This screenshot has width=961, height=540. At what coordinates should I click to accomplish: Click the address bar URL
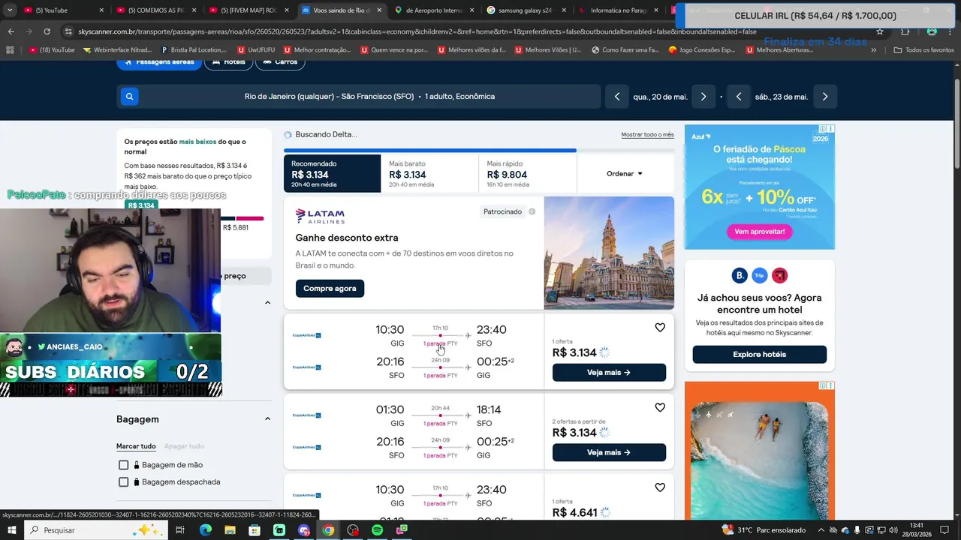pyautogui.click(x=417, y=31)
